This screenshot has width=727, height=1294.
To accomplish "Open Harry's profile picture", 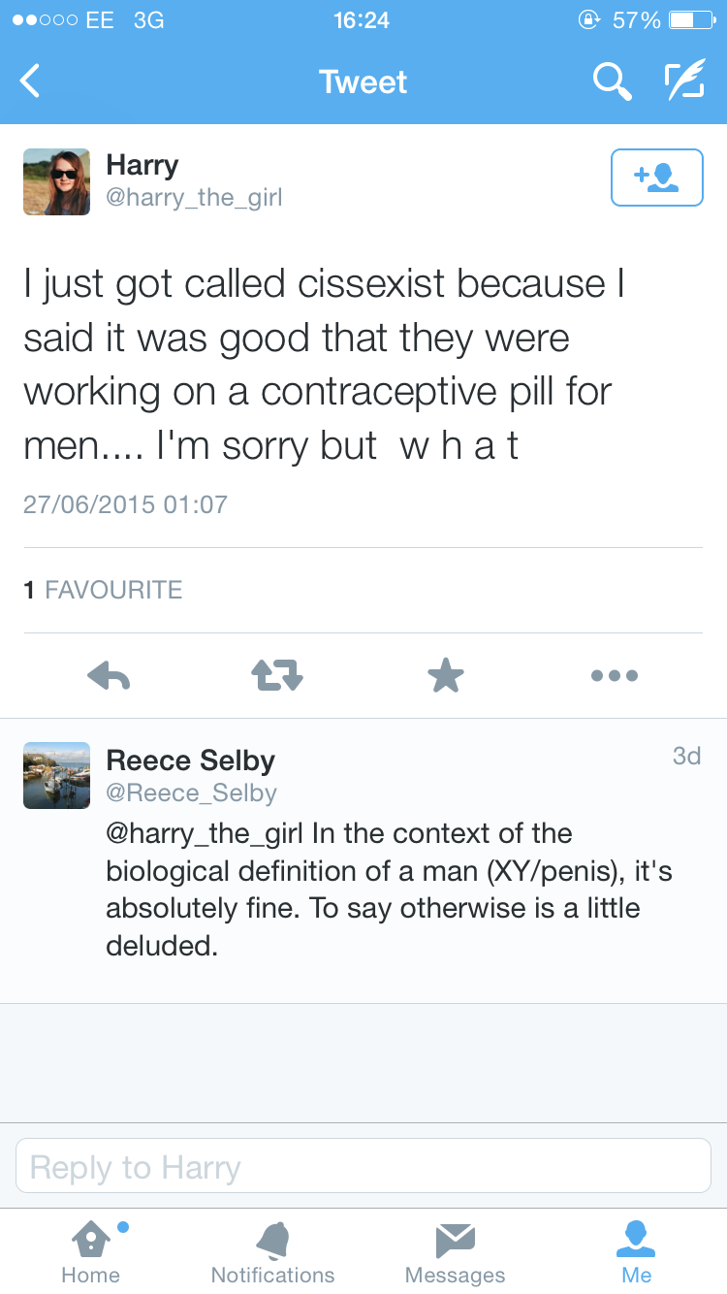I will click(56, 181).
